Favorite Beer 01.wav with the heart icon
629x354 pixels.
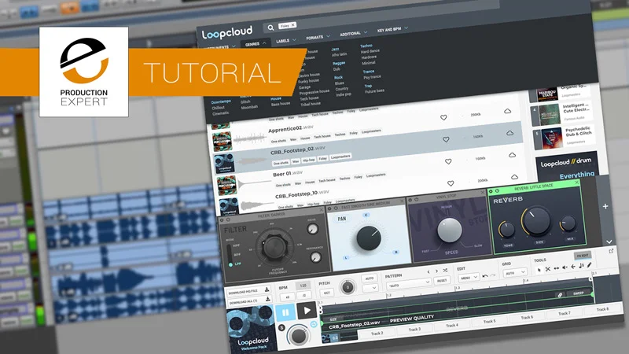point(448,161)
